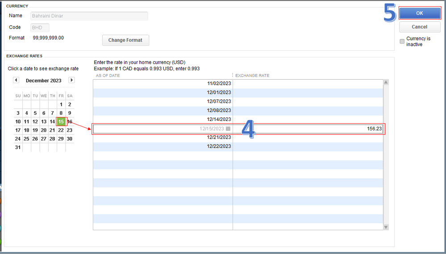Select December 27 in the calendar

[44, 139]
